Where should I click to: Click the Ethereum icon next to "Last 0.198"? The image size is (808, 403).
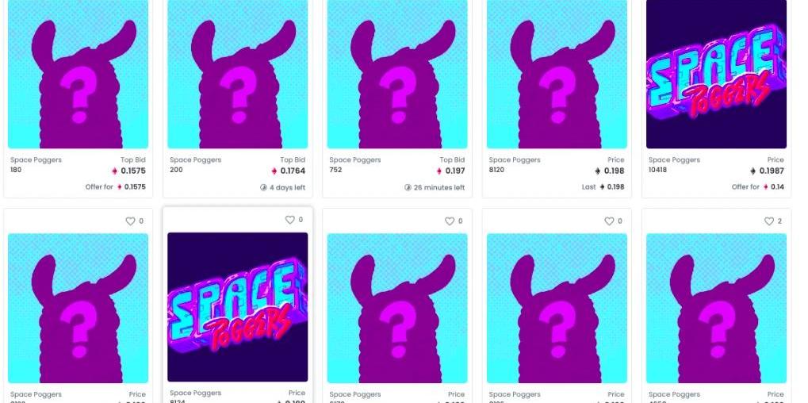602,187
